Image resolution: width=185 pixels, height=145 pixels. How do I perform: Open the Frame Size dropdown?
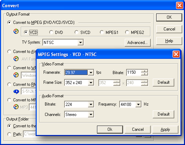click(91, 82)
